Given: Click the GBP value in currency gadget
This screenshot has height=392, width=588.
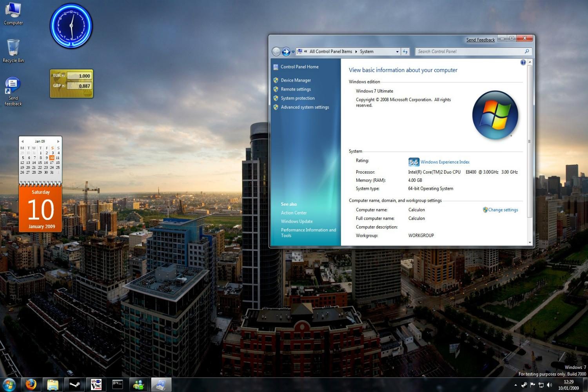Looking at the screenshot, I should [79, 86].
